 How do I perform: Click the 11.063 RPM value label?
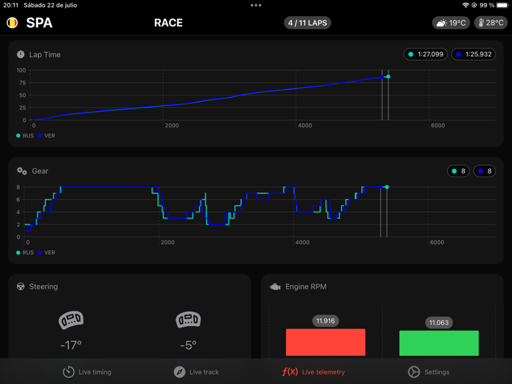click(x=439, y=323)
